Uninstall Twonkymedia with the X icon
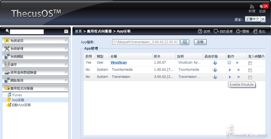Image resolution: width=271 pixels, height=139 pixels. coord(238,70)
